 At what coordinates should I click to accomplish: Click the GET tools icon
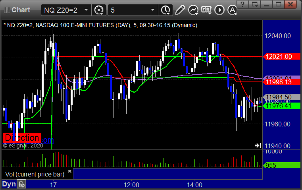(x=206, y=10)
